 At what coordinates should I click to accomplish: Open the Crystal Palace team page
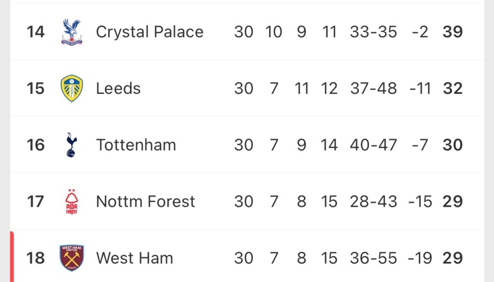(x=150, y=32)
